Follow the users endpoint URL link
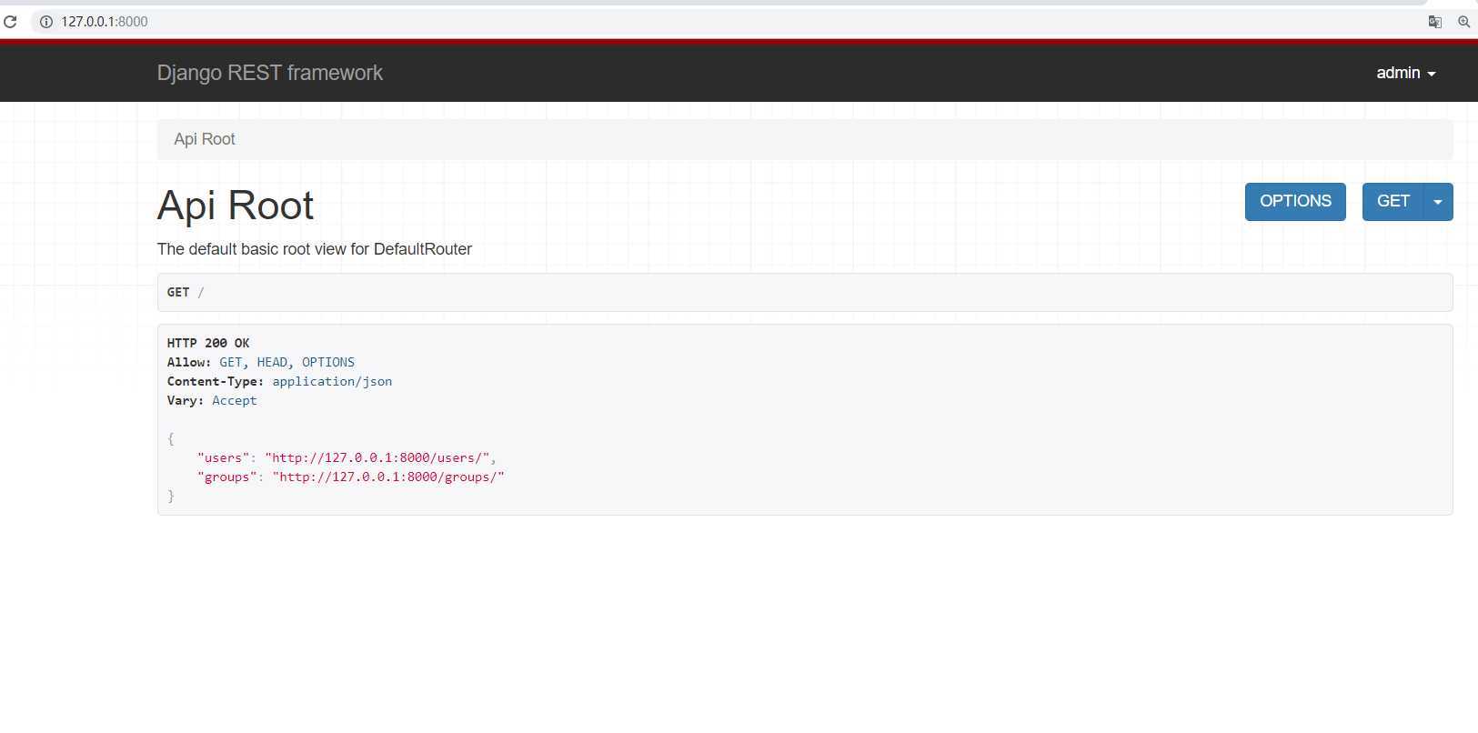The width and height of the screenshot is (1478, 733). click(x=377, y=457)
